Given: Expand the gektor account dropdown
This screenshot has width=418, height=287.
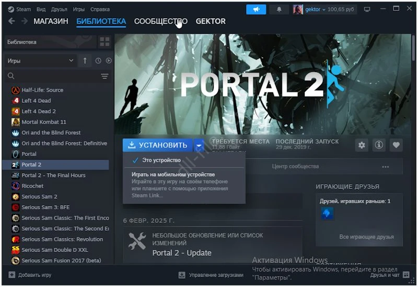Looking at the screenshot, I should pyautogui.click(x=316, y=9).
